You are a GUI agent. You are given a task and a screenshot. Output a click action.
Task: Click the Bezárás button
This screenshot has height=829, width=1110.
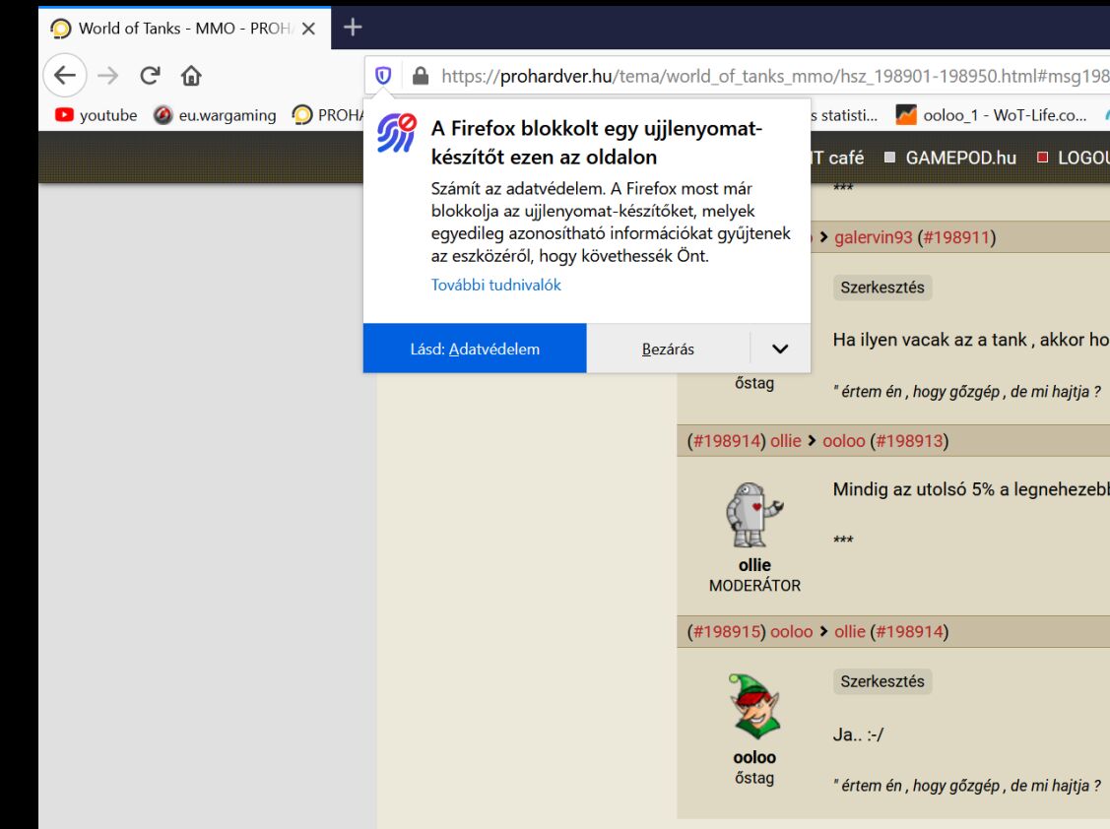pos(668,349)
